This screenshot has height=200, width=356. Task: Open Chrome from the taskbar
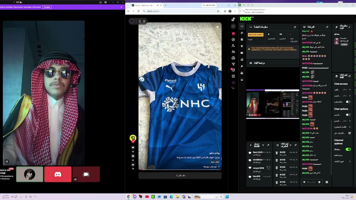(128, 197)
